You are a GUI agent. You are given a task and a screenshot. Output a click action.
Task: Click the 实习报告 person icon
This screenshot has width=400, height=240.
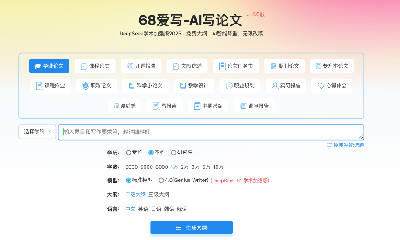pyautogui.click(x=275, y=86)
